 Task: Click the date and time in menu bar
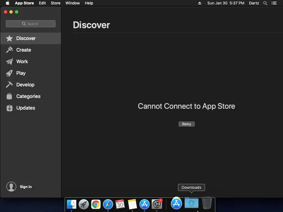tap(226, 3)
